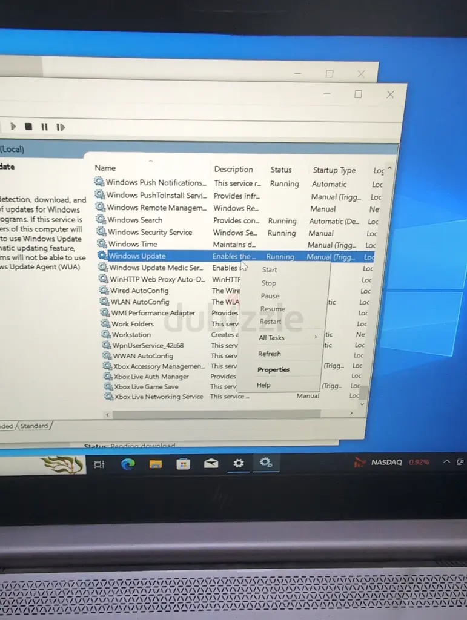Click the Status column header
Image resolution: width=467 pixels, height=620 pixels.
(x=281, y=170)
